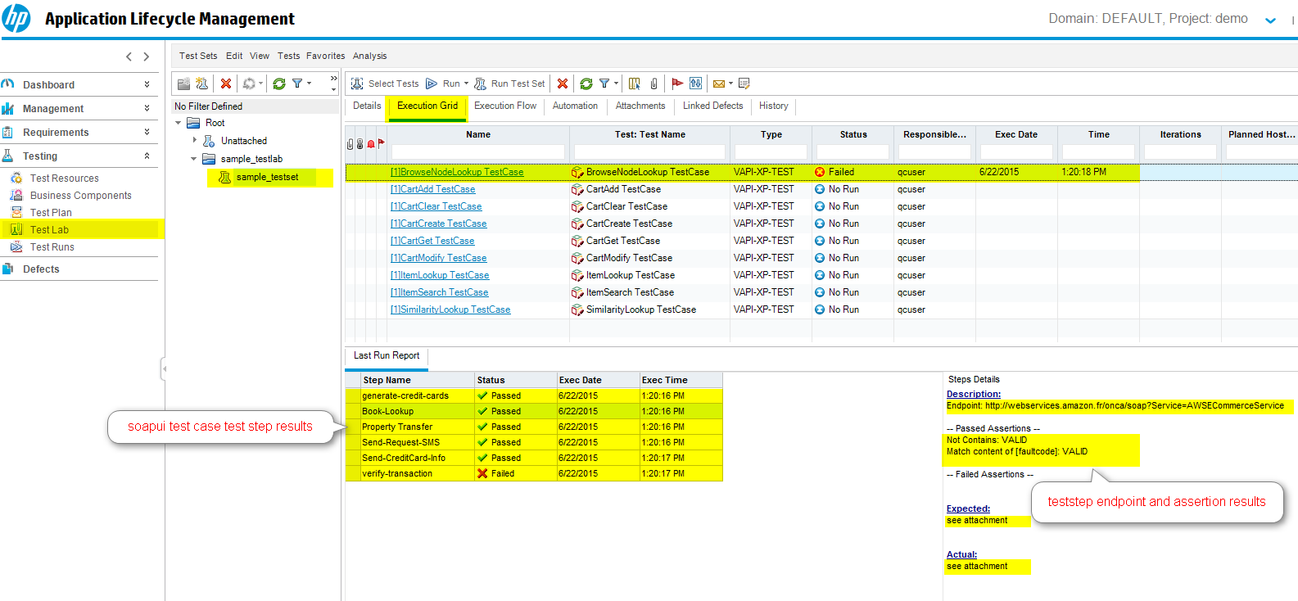Screen dimensions: 1298x601
Task: Expand the Dashboard sidebar section
Action: (147, 84)
